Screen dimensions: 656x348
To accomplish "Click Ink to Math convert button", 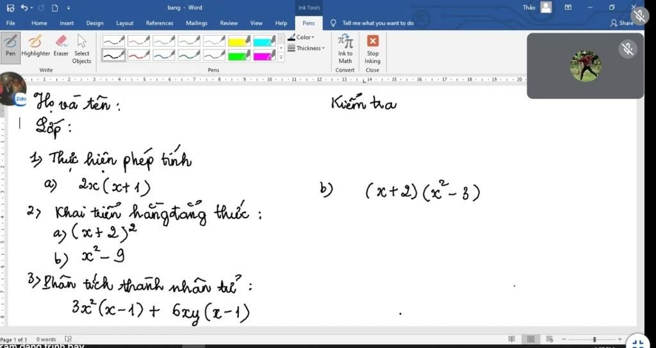I will point(345,49).
